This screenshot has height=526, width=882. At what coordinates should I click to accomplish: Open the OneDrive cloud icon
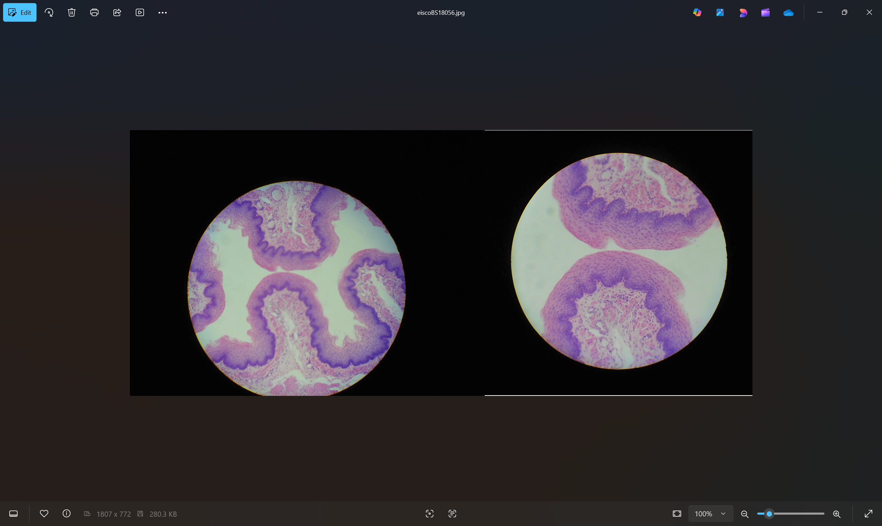pos(788,12)
